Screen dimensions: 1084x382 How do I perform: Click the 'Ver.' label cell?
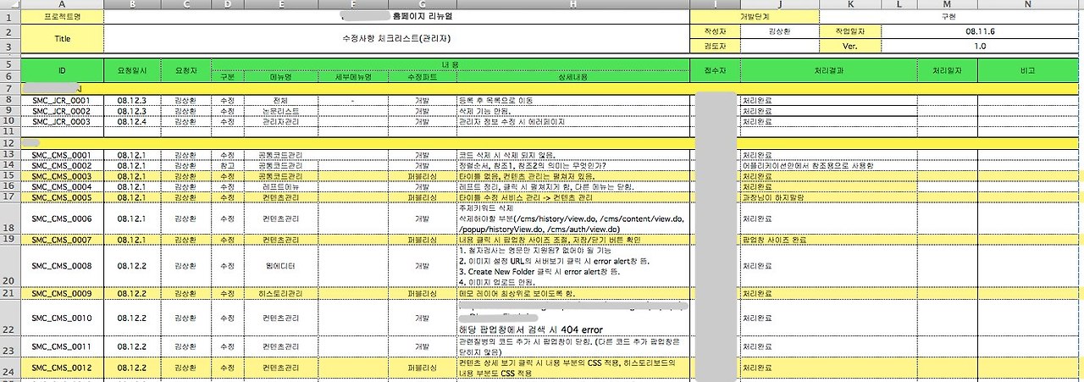coord(851,46)
